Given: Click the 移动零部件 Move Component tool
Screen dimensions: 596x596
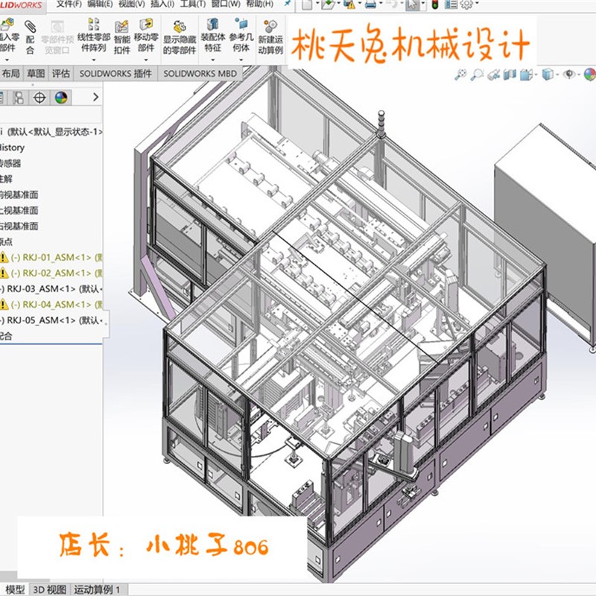Looking at the screenshot, I should tap(145, 37).
